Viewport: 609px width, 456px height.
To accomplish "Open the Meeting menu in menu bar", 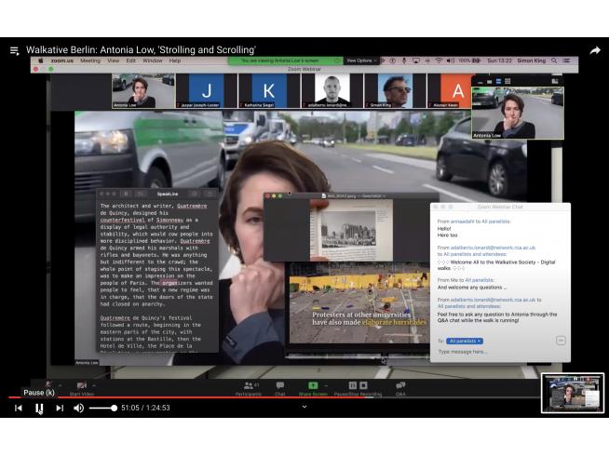I will [x=89, y=60].
